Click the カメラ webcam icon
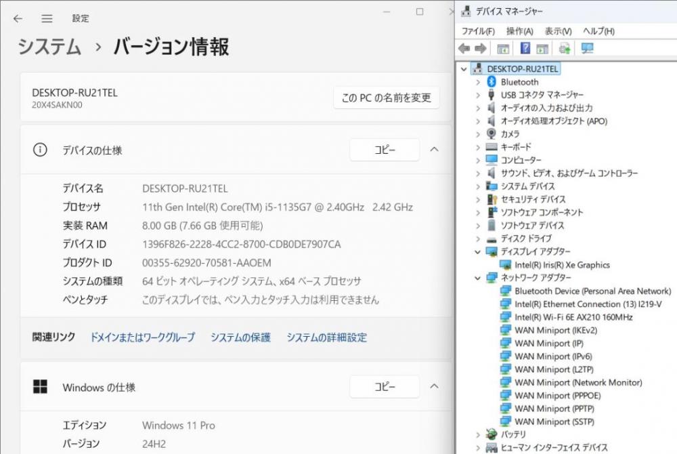This screenshot has width=677, height=454. click(x=492, y=134)
